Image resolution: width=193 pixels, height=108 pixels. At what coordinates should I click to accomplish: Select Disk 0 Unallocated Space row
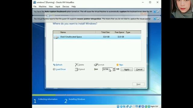[97, 37]
